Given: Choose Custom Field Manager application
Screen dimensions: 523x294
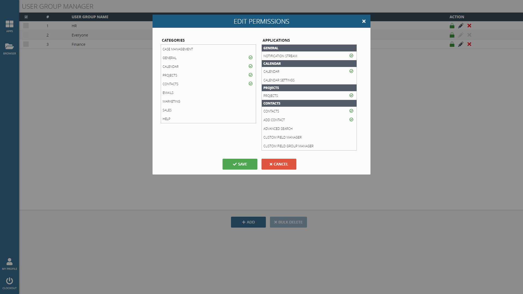Looking at the screenshot, I should [282, 137].
